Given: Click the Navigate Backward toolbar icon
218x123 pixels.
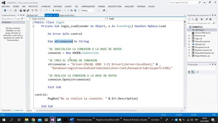Looking at the screenshot, I should click(5, 11).
